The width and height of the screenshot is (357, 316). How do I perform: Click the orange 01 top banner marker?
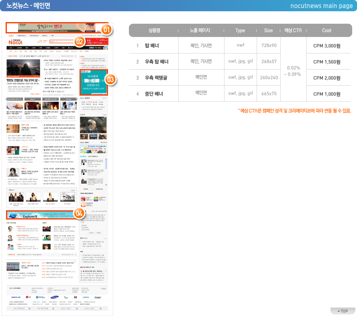point(106,29)
